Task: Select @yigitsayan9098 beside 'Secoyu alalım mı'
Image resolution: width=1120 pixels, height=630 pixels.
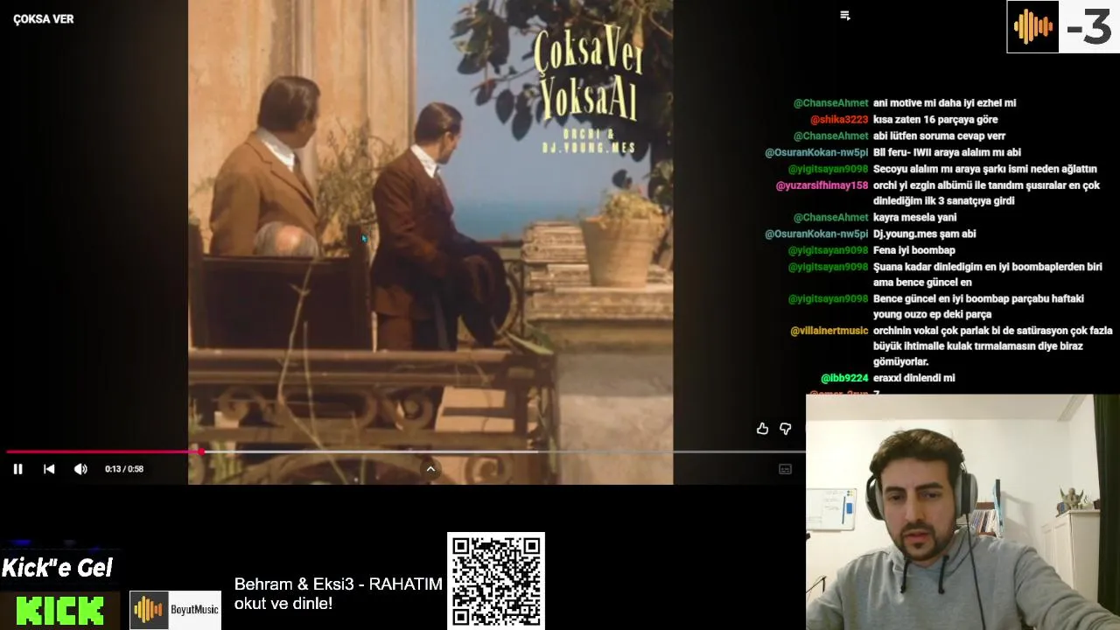Action: (828, 169)
